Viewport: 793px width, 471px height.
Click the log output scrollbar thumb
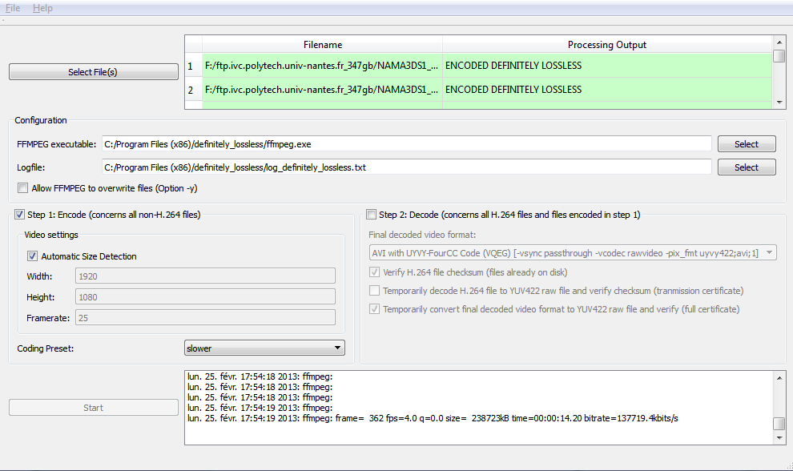[779, 422]
